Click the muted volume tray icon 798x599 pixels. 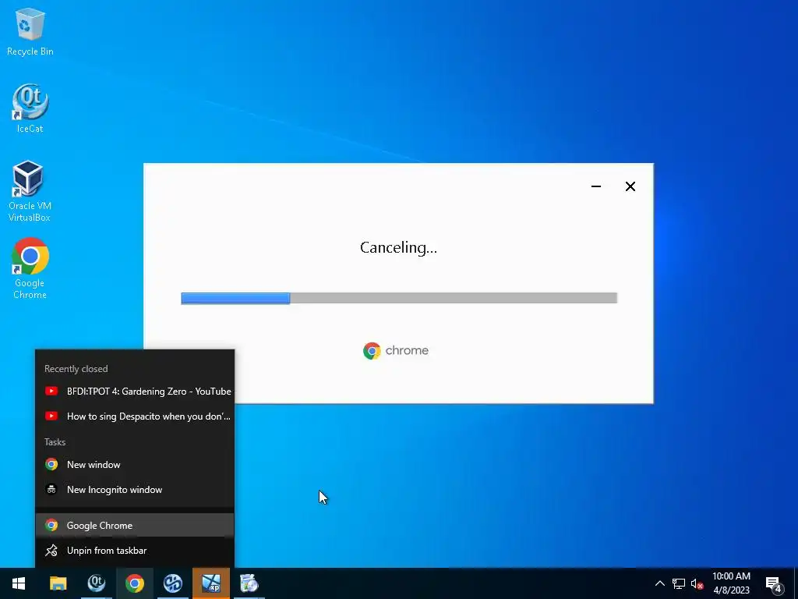pyautogui.click(x=697, y=583)
